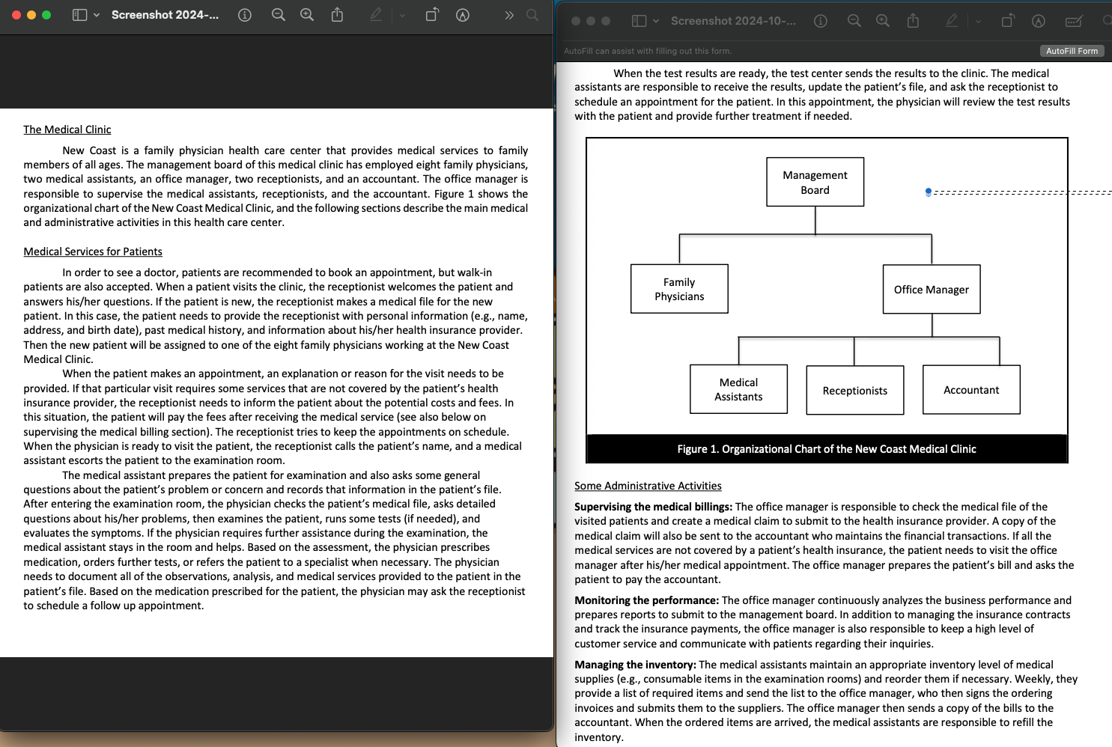This screenshot has width=1112, height=747.
Task: Open the info inspector in the right window
Action: click(x=821, y=21)
